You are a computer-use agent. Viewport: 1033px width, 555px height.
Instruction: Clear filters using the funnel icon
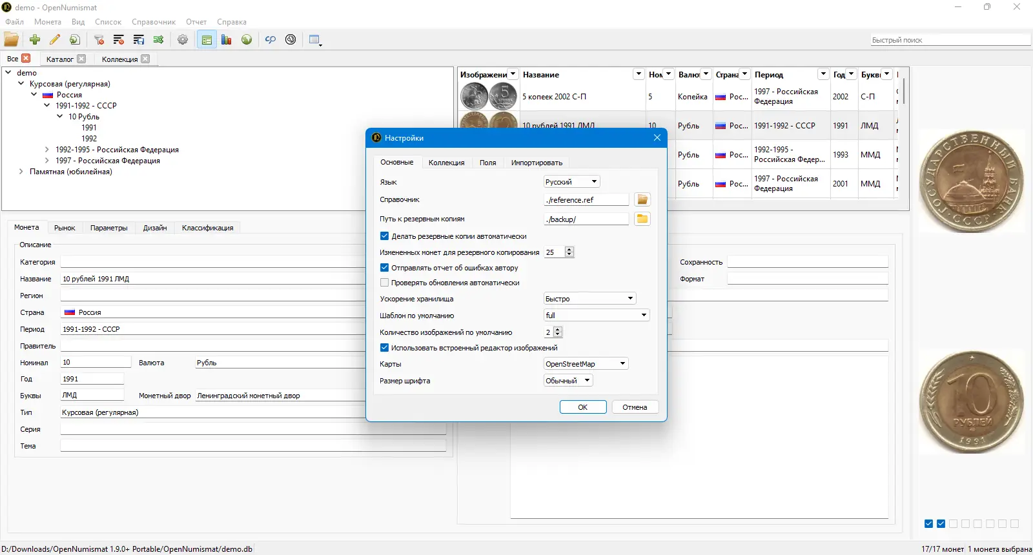[99, 40]
